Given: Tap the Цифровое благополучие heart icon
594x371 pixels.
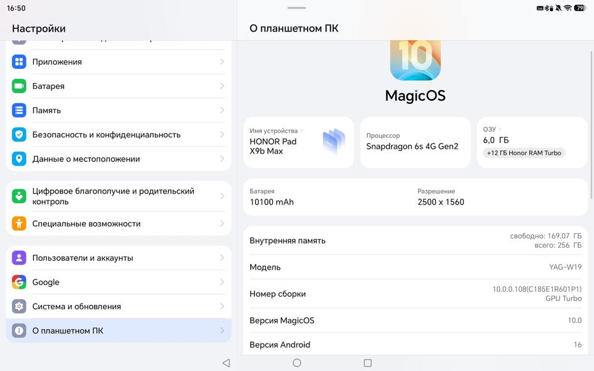Looking at the screenshot, I should (19, 196).
